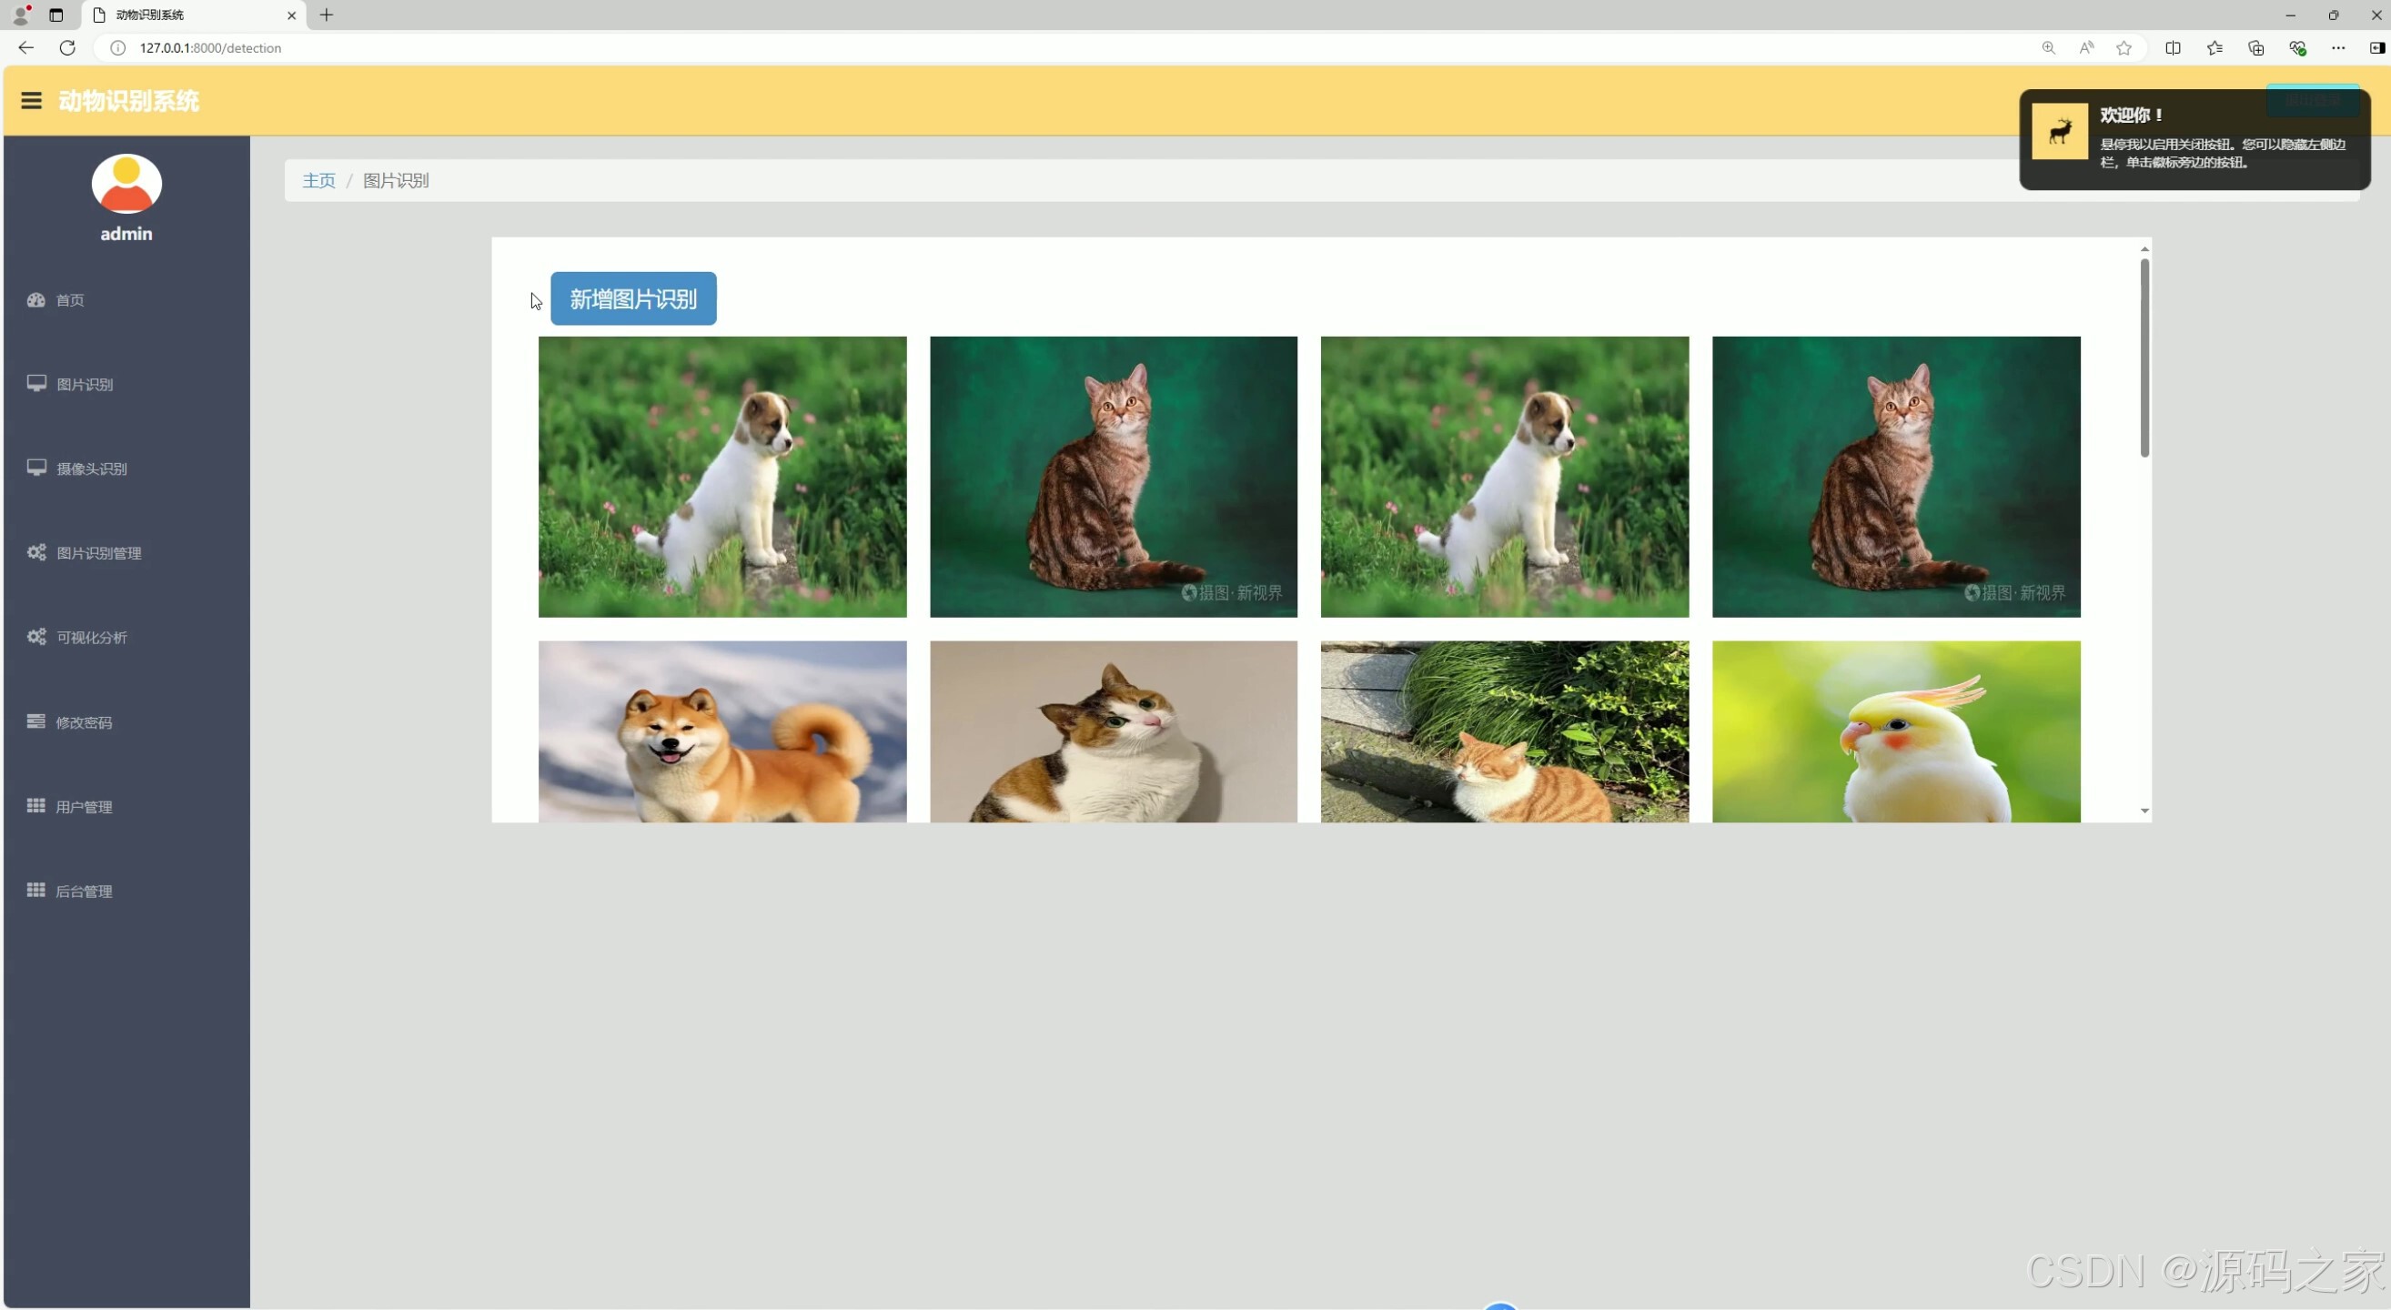Screen dimensions: 2391x1310
Task: Open the yellow cockatiel bird thumbnail
Action: coord(1895,731)
